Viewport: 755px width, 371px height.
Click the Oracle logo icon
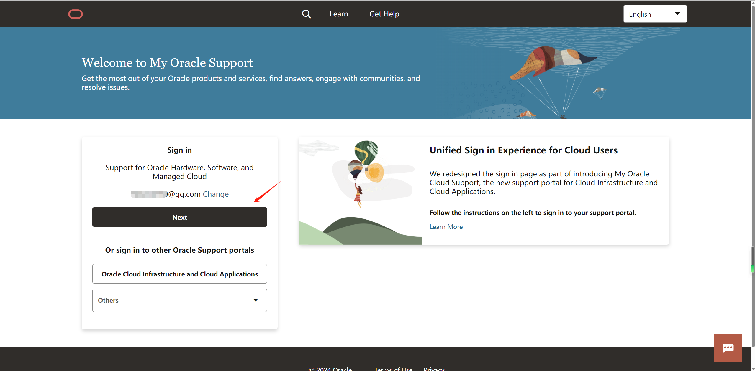[x=76, y=14]
